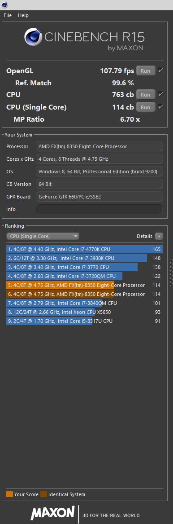Open the CPU (Single Core) ranking dropdown
The image size is (173, 524).
click(x=43, y=236)
